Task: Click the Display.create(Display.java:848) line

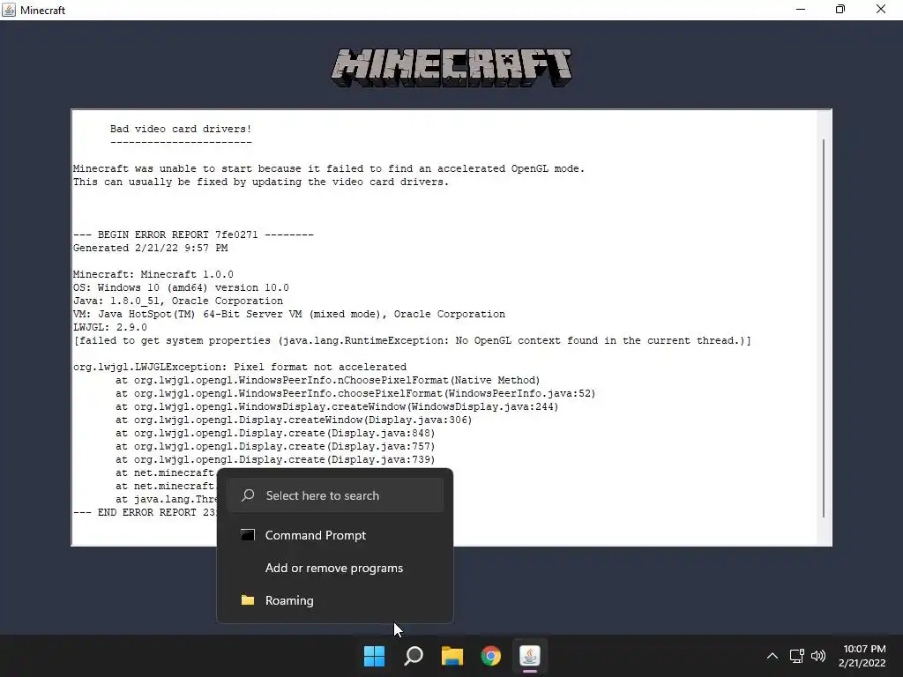Action: [x=275, y=434]
